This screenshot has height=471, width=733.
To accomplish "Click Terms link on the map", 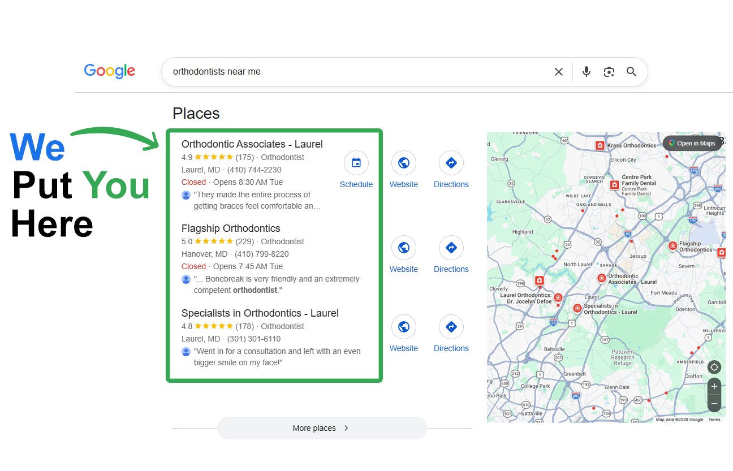I will pyautogui.click(x=714, y=420).
